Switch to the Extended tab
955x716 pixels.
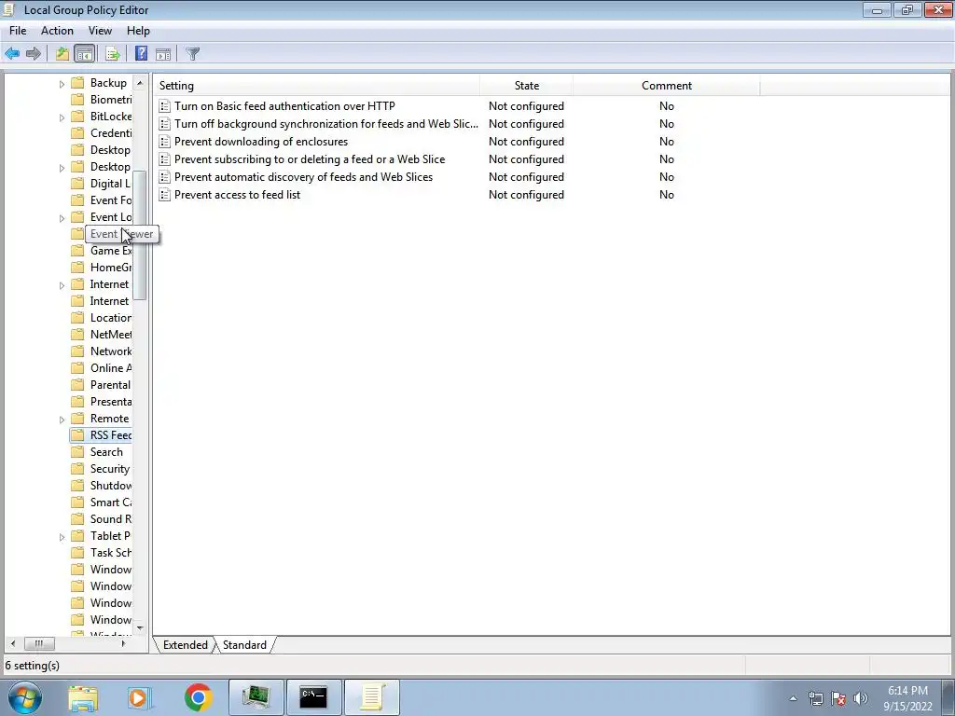coord(186,645)
